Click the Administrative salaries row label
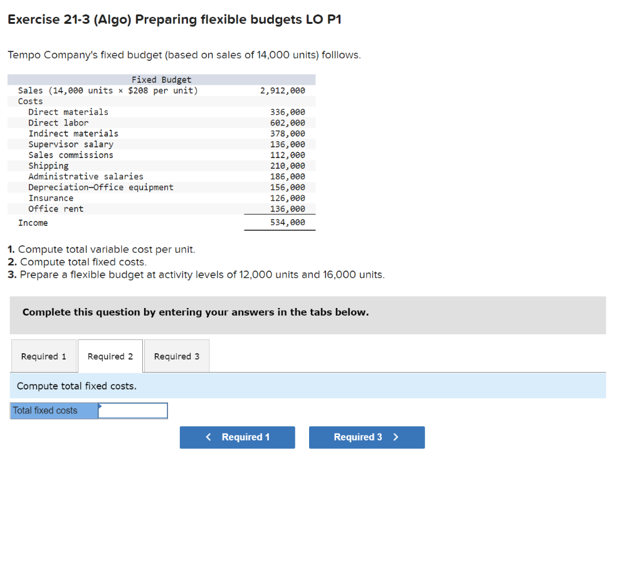The width and height of the screenshot is (642, 574). (86, 176)
